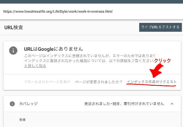Click the URL検査 page title
The width and height of the screenshot is (183, 127).
[x=14, y=27]
